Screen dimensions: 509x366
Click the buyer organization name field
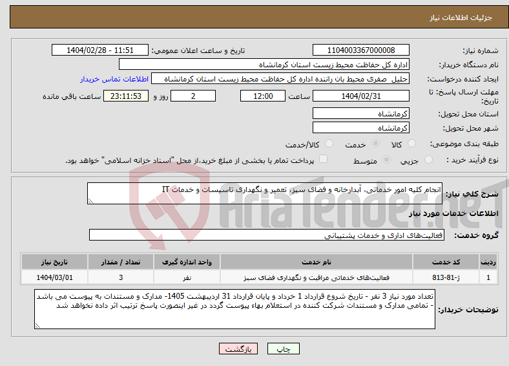pos(264,65)
